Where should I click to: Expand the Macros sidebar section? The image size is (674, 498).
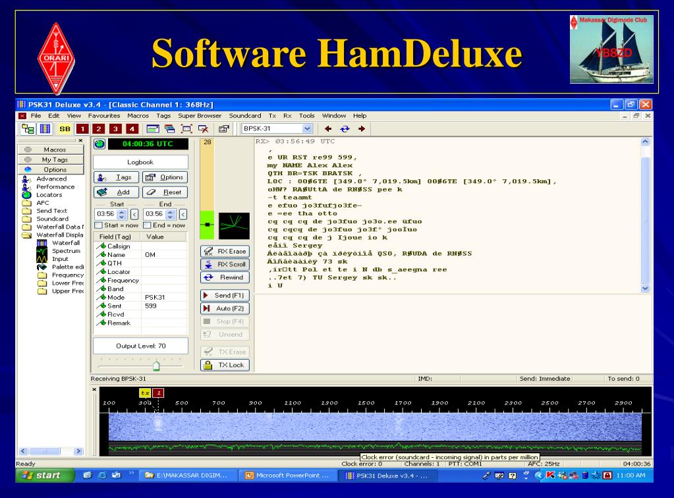click(x=51, y=150)
